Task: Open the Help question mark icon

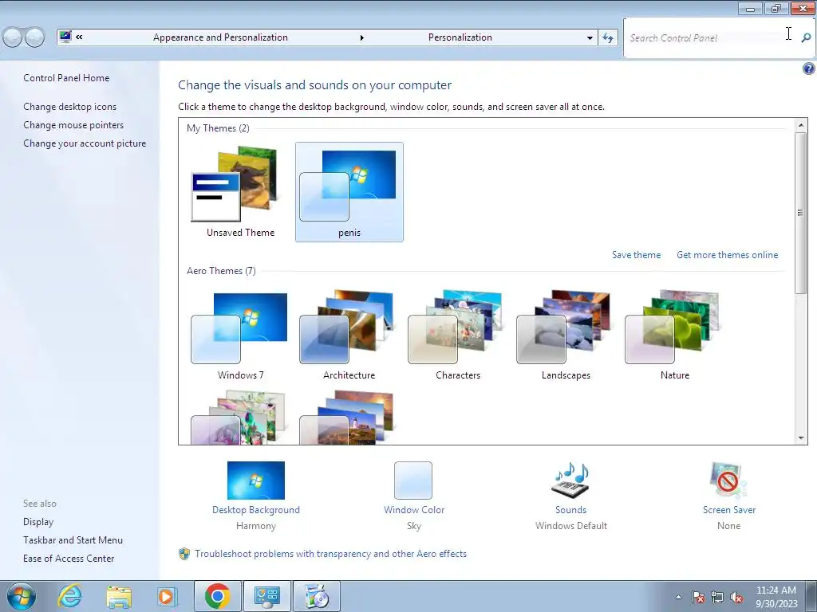Action: 809,69
